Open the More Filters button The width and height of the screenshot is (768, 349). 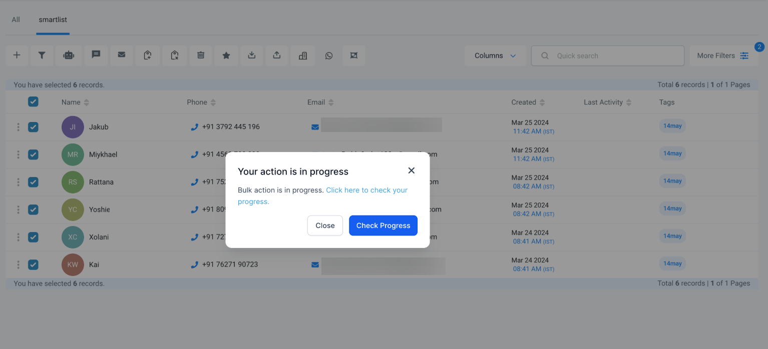click(723, 55)
